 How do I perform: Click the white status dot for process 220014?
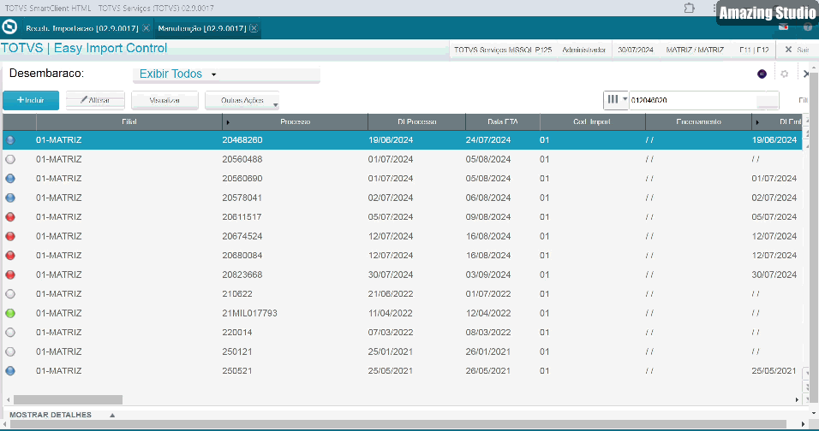10,333
